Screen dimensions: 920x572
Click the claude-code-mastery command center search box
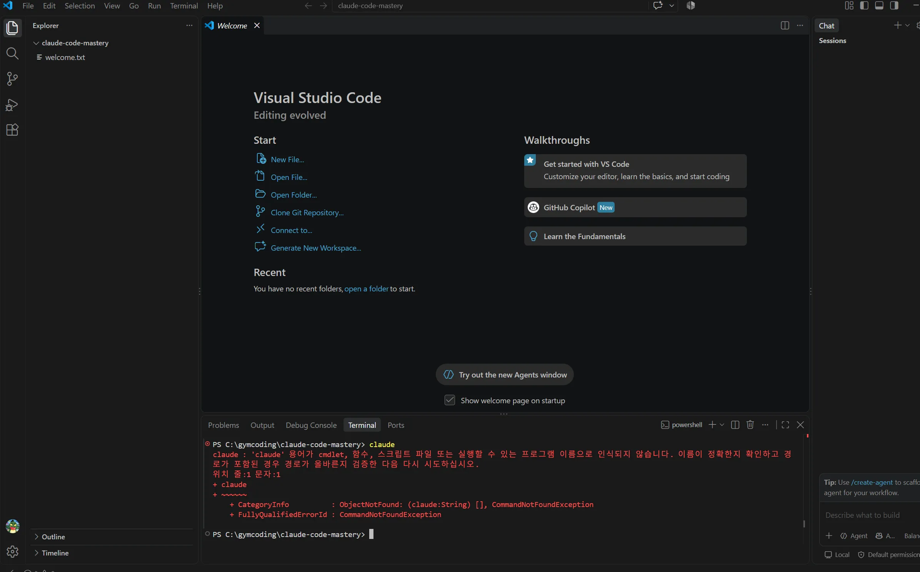490,6
